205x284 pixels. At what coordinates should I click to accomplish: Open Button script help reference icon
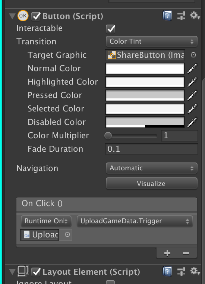(167, 16)
